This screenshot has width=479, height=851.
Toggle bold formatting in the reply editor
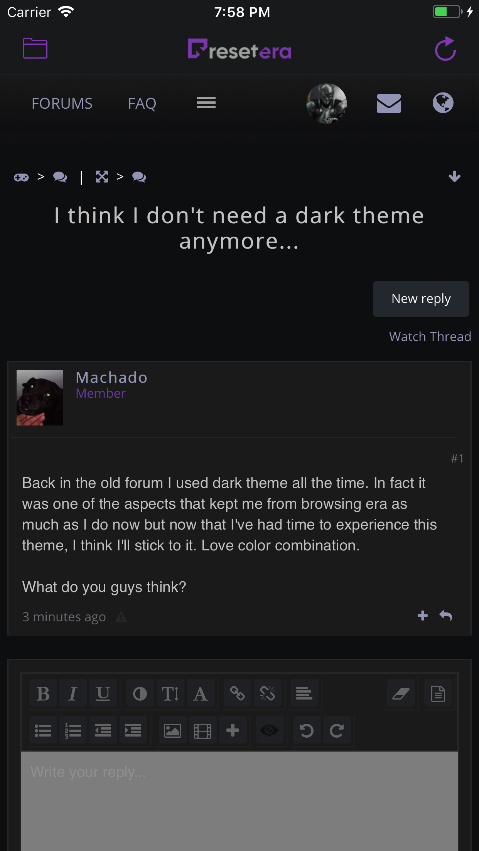coord(43,693)
